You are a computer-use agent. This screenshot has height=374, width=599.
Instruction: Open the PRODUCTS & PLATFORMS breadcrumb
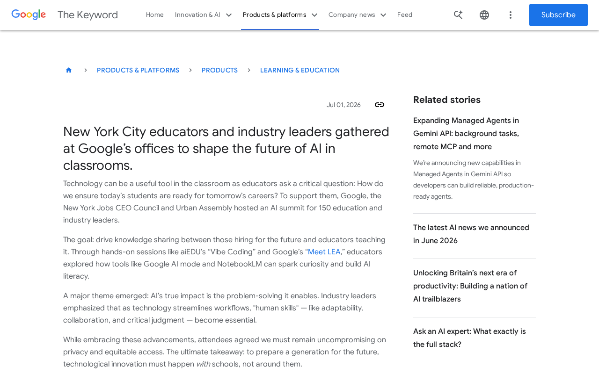point(138,70)
